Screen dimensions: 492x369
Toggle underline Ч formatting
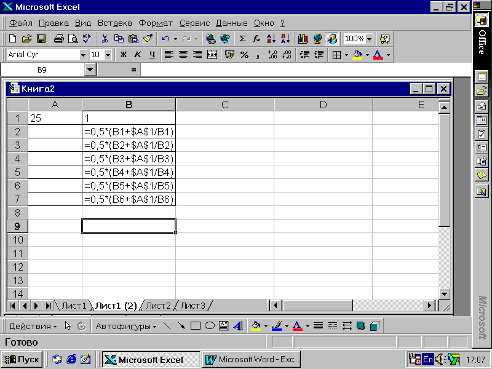coord(152,55)
